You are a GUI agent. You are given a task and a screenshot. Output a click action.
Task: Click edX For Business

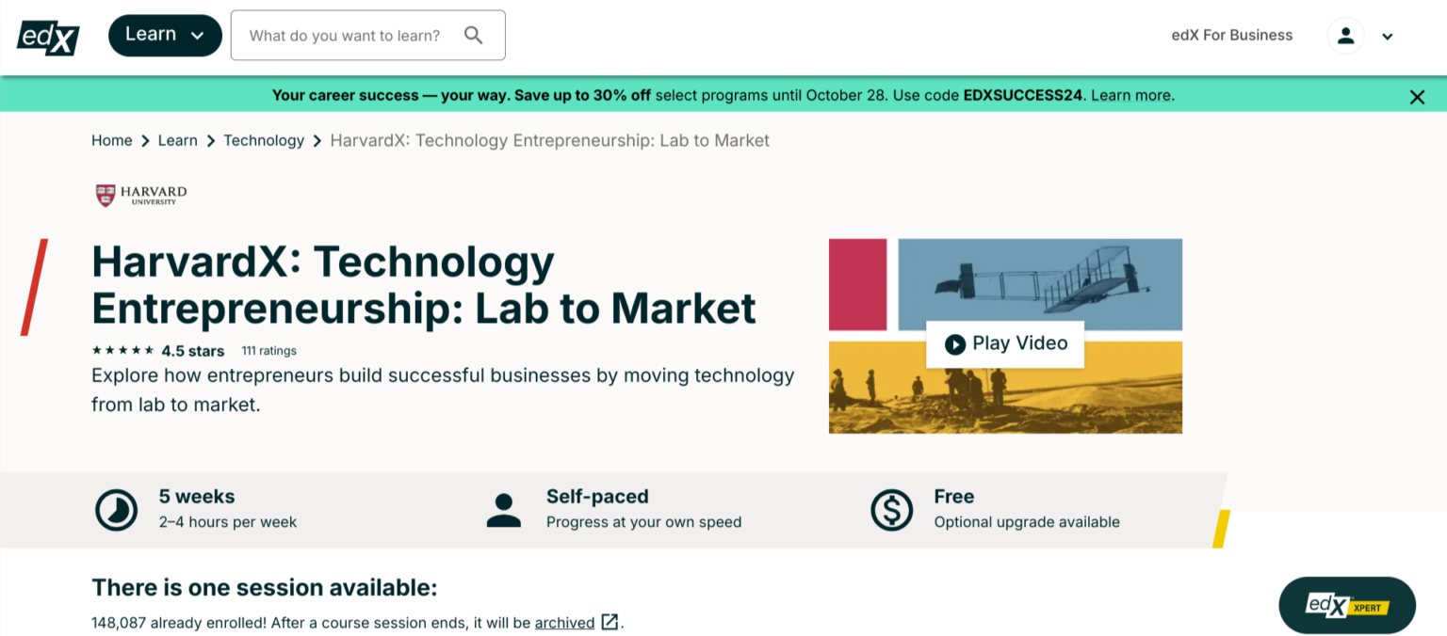(1231, 35)
